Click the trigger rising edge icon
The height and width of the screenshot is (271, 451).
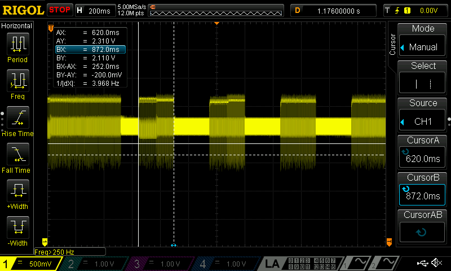(397, 11)
